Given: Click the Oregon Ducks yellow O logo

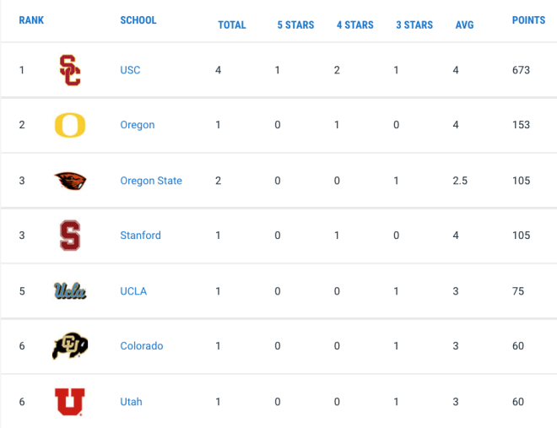Looking at the screenshot, I should pos(70,125).
